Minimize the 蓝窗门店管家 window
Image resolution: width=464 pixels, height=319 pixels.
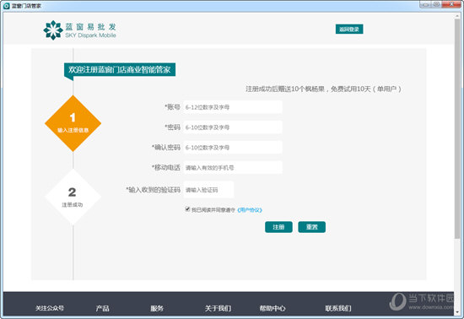click(x=425, y=4)
